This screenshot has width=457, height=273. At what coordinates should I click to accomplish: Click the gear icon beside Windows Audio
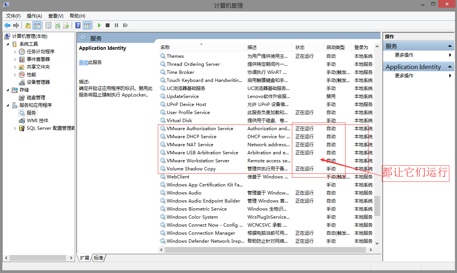pyautogui.click(x=163, y=193)
